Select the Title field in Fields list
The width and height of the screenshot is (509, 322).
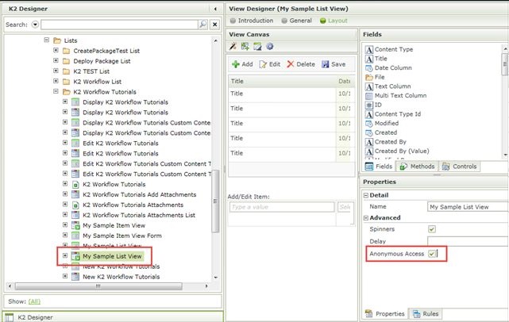[376, 59]
